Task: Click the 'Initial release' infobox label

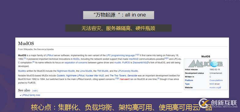Action: pos(191,70)
